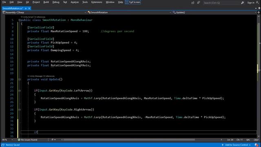Open the Project menu
This screenshot has height=147, width=261.
36,2
